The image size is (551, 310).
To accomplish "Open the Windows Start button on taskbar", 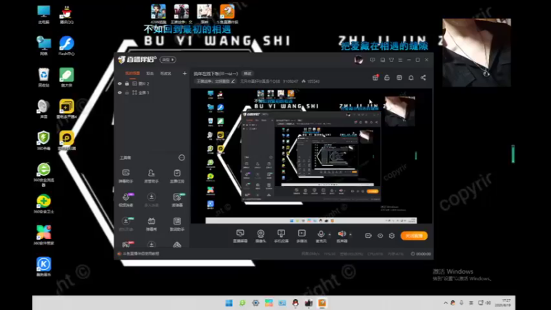I will click(x=229, y=302).
